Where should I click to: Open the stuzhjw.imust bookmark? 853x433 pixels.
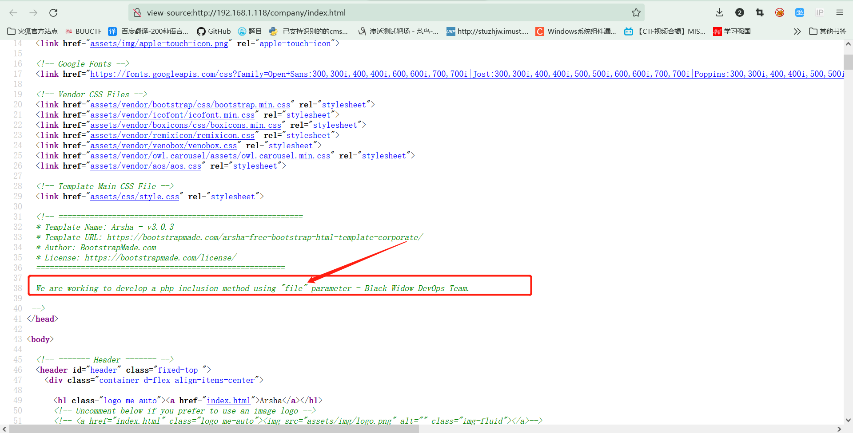coord(487,31)
